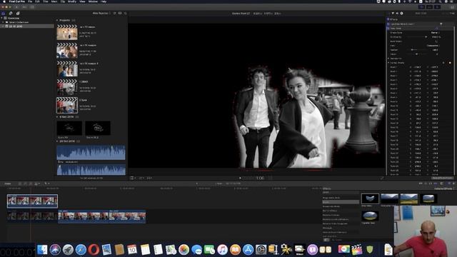Toggle the Draw Mask checkbox
The image size is (457, 257).
[388, 29]
